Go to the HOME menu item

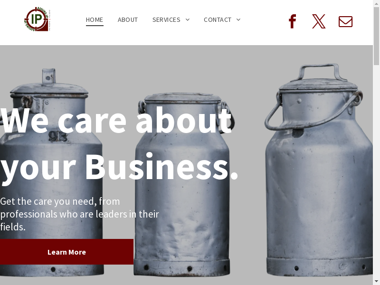[95, 19]
